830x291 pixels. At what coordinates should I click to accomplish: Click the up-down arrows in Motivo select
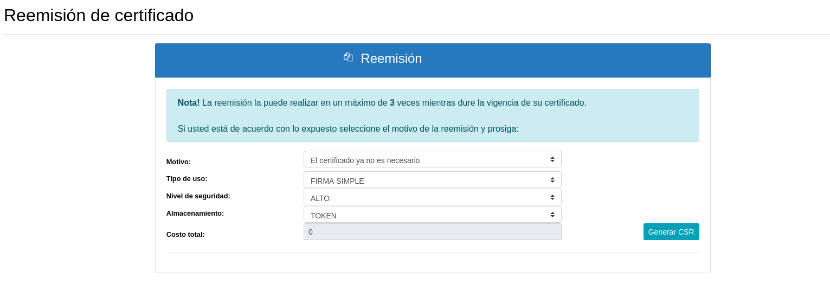point(552,159)
